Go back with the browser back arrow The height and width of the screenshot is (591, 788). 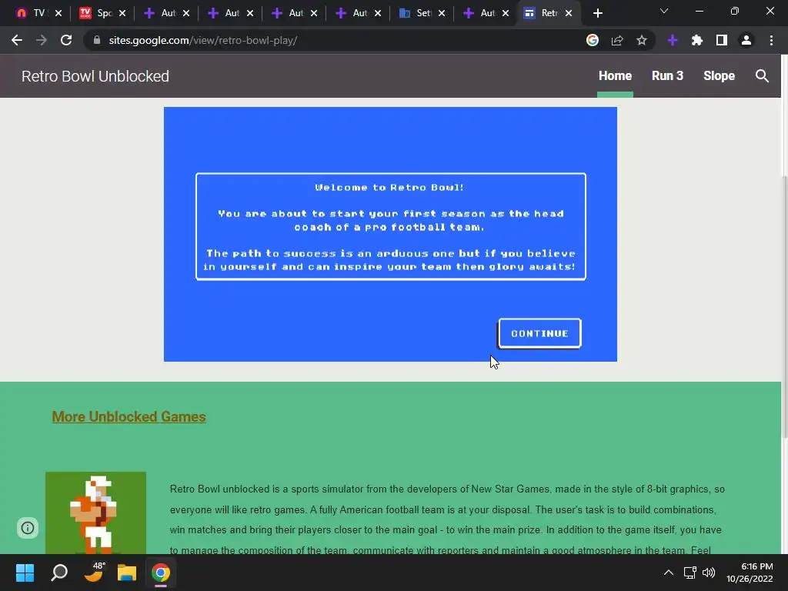pos(17,40)
